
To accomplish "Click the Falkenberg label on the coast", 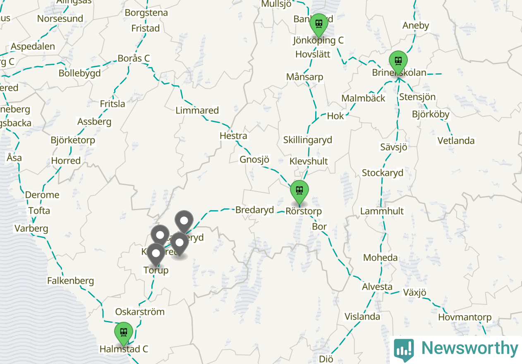I will coord(70,281).
